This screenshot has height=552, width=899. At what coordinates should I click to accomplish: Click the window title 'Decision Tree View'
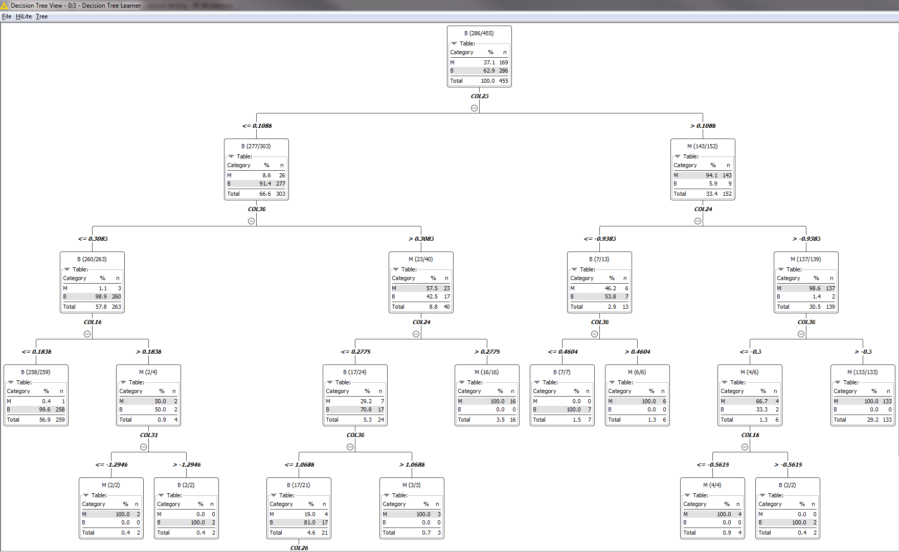tap(37, 5)
